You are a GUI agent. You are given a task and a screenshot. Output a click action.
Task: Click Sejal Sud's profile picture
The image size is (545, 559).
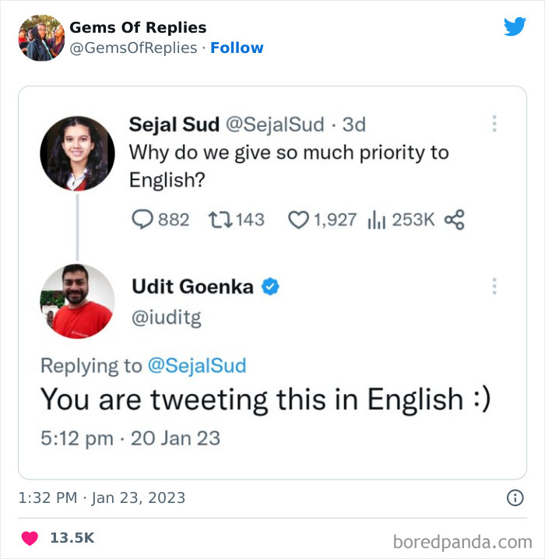[x=77, y=153]
